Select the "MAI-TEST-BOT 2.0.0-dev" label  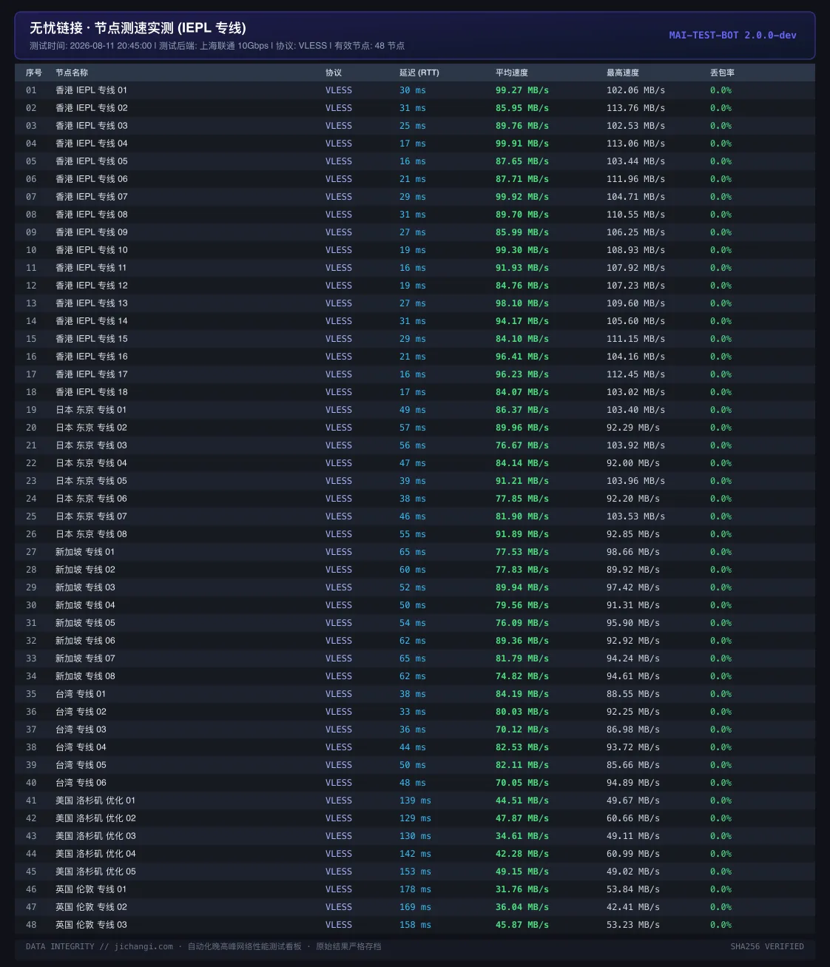733,35
